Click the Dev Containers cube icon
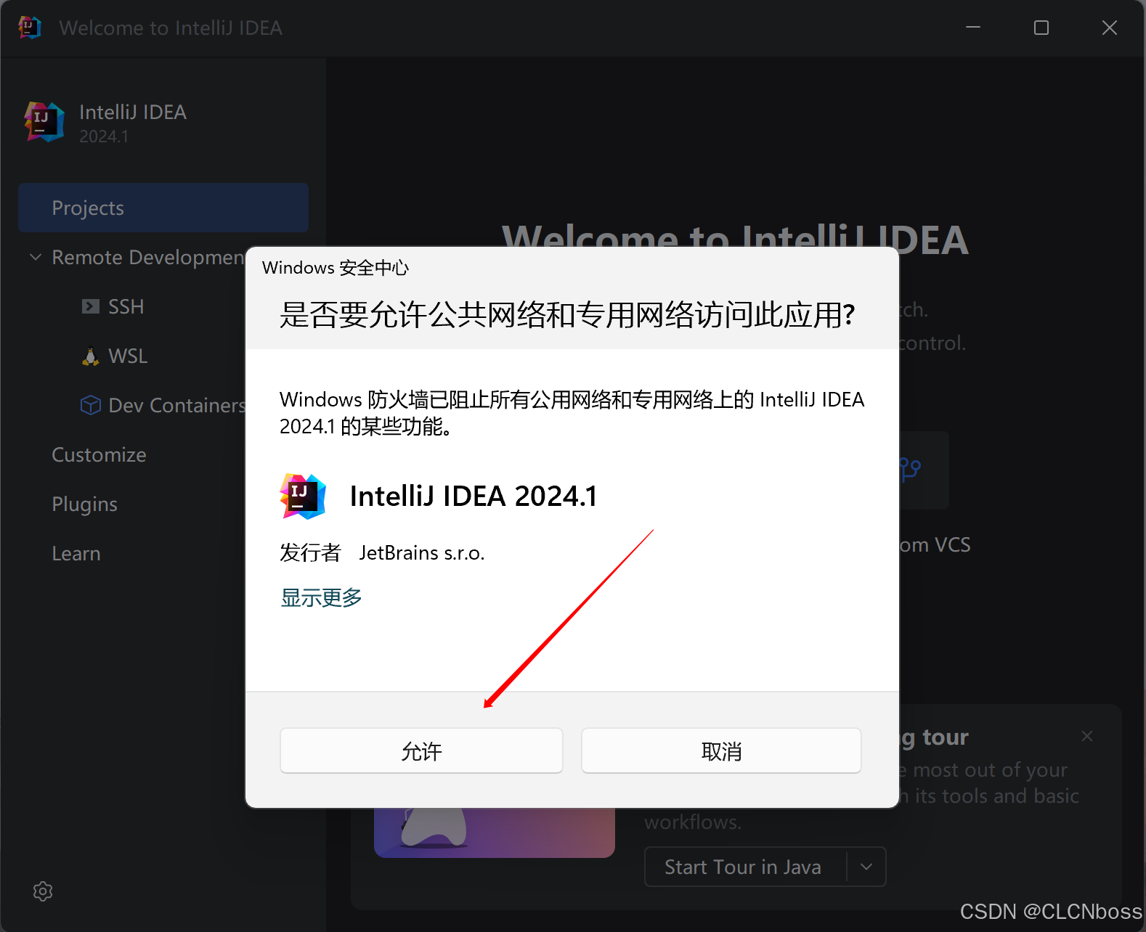The height and width of the screenshot is (932, 1146). point(91,405)
